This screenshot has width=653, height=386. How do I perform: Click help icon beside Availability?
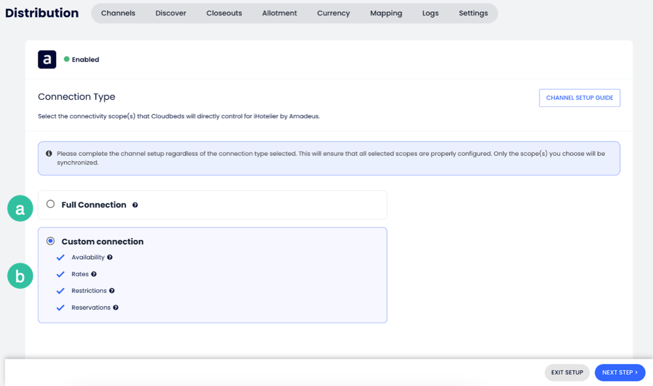110,258
